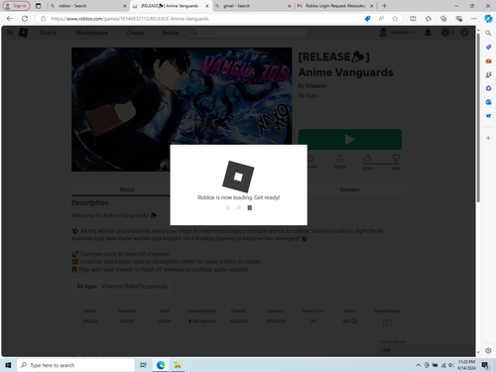Open the Robux balance icon
496x372 pixels.
tap(445, 33)
